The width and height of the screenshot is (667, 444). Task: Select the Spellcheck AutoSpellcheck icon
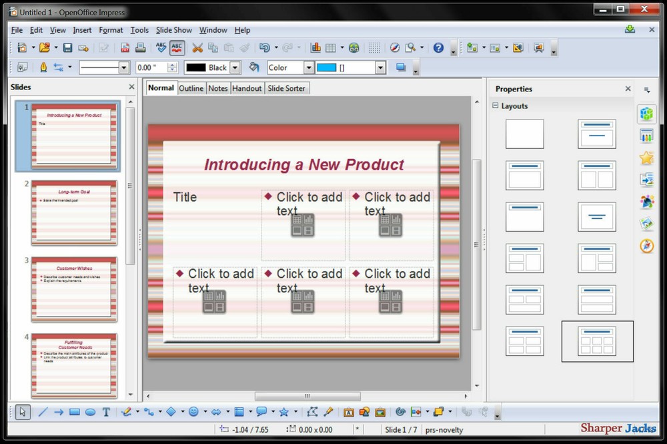click(177, 47)
